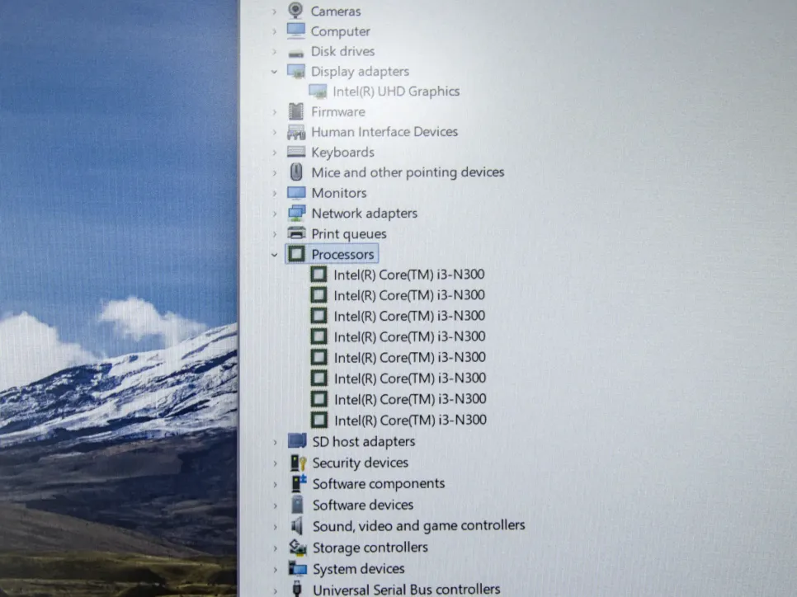Select the "Monitors" label
The width and height of the screenshot is (797, 597).
tap(338, 193)
